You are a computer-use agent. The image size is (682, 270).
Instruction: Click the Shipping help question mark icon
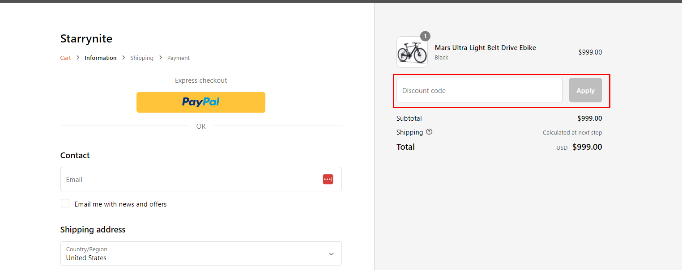coord(429,132)
